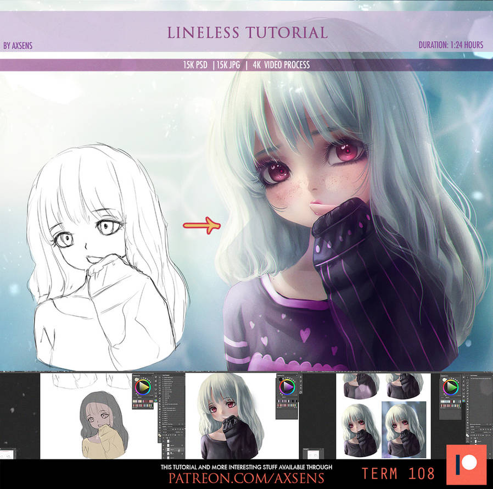The width and height of the screenshot is (493, 489).
Task: Open the layer blend mode dropdown
Action: [x=165, y=432]
